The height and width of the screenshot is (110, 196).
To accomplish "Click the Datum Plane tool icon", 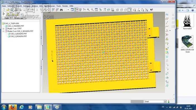I will [x=167, y=19].
